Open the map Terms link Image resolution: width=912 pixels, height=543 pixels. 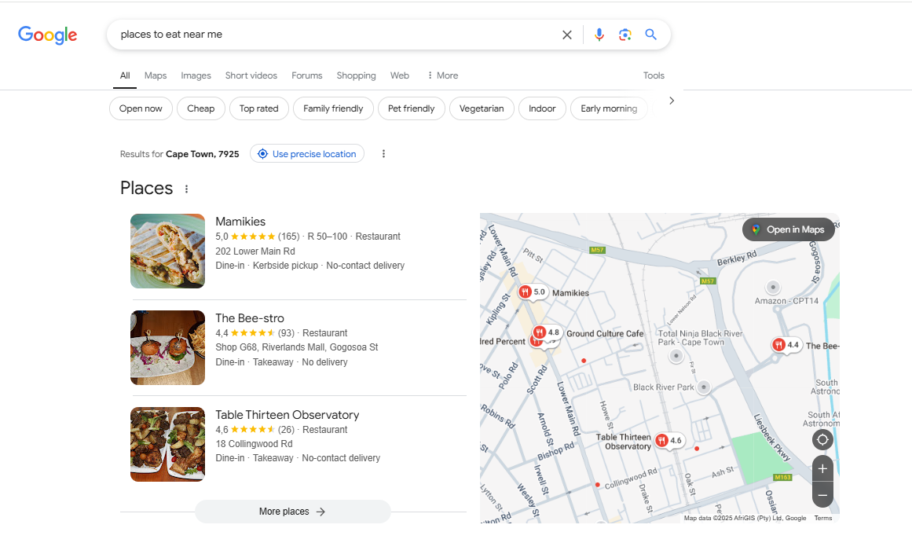coord(823,518)
